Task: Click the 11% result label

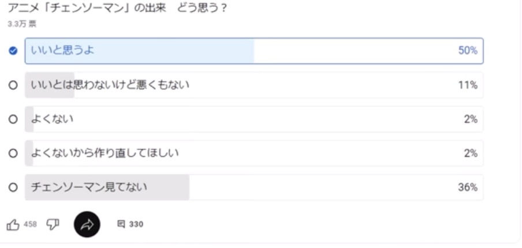Action: pyautogui.click(x=468, y=85)
